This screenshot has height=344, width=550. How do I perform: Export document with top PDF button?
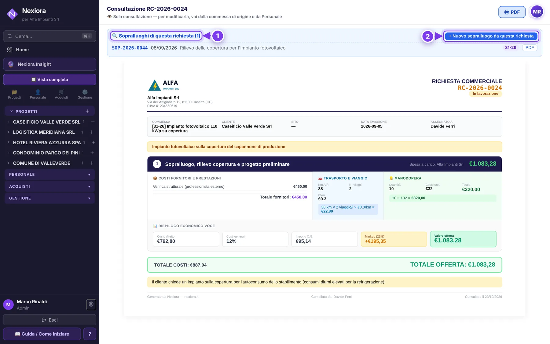pyautogui.click(x=512, y=12)
